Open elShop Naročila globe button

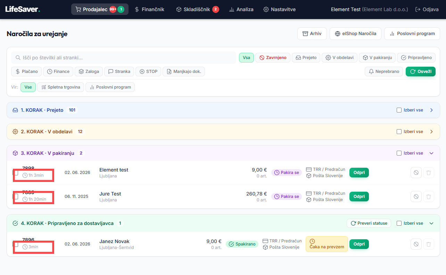(x=355, y=34)
